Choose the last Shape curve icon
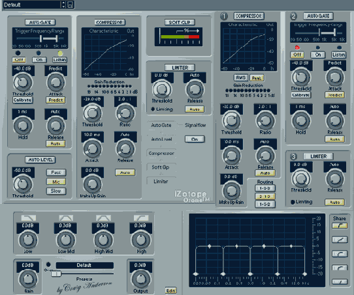The height and width of the screenshot is (295, 354). [340, 281]
